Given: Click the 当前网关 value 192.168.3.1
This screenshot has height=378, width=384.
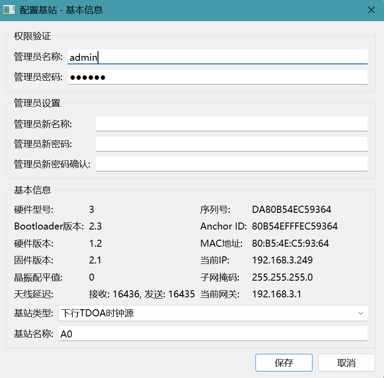Looking at the screenshot, I should tap(276, 294).
